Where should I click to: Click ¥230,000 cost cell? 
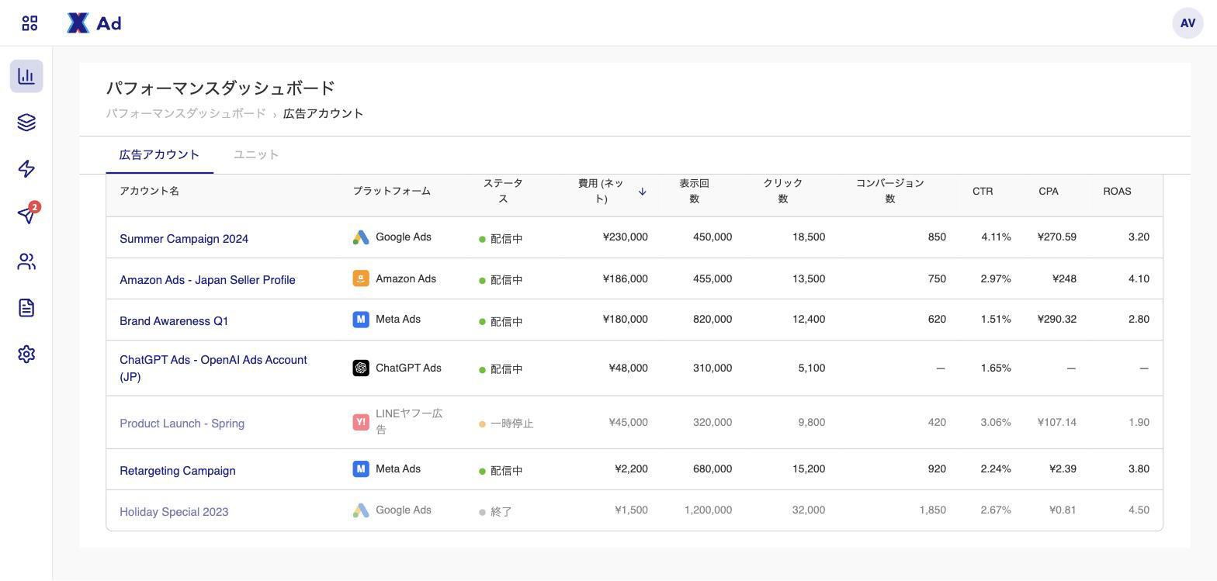[x=626, y=237]
